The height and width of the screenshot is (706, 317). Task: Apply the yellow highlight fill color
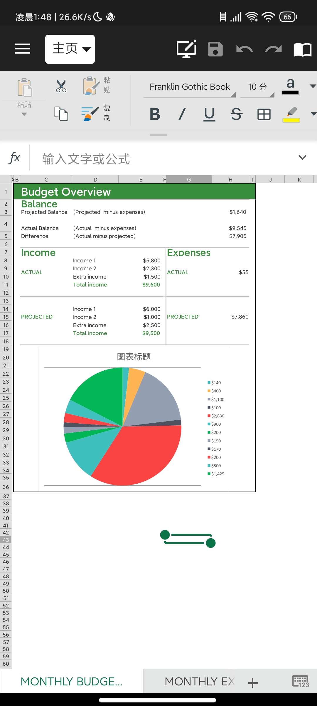click(x=291, y=115)
